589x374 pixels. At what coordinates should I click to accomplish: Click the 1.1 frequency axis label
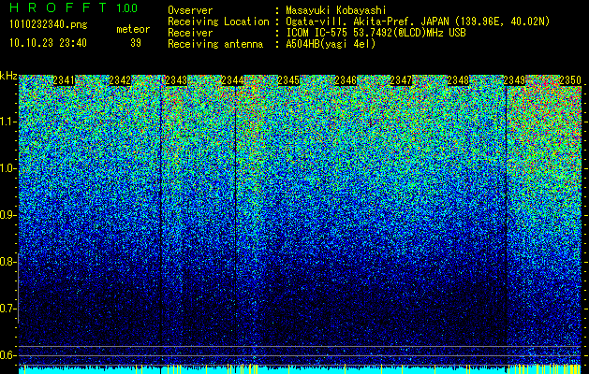7,122
